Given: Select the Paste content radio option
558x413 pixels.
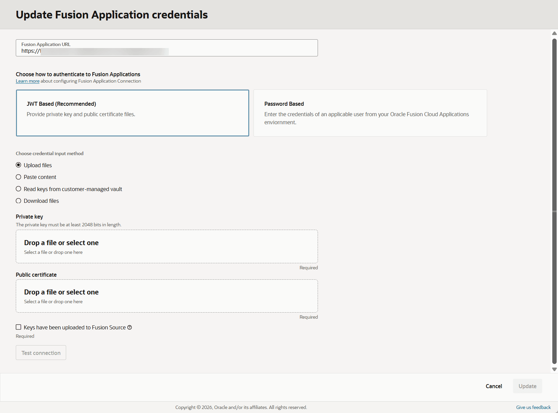Looking at the screenshot, I should 18,177.
